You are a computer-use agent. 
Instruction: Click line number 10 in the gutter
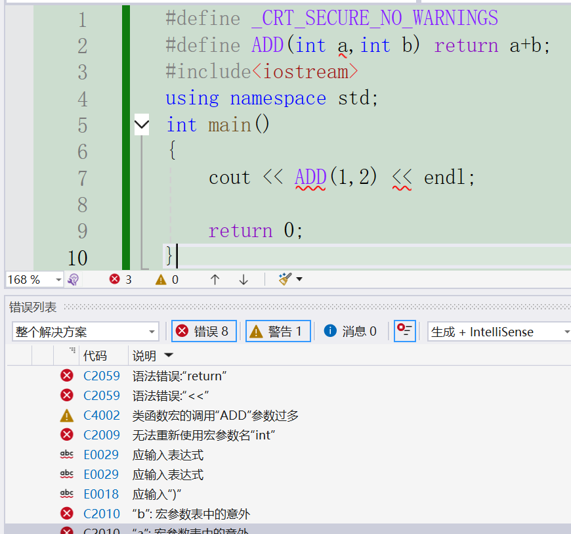click(x=77, y=258)
